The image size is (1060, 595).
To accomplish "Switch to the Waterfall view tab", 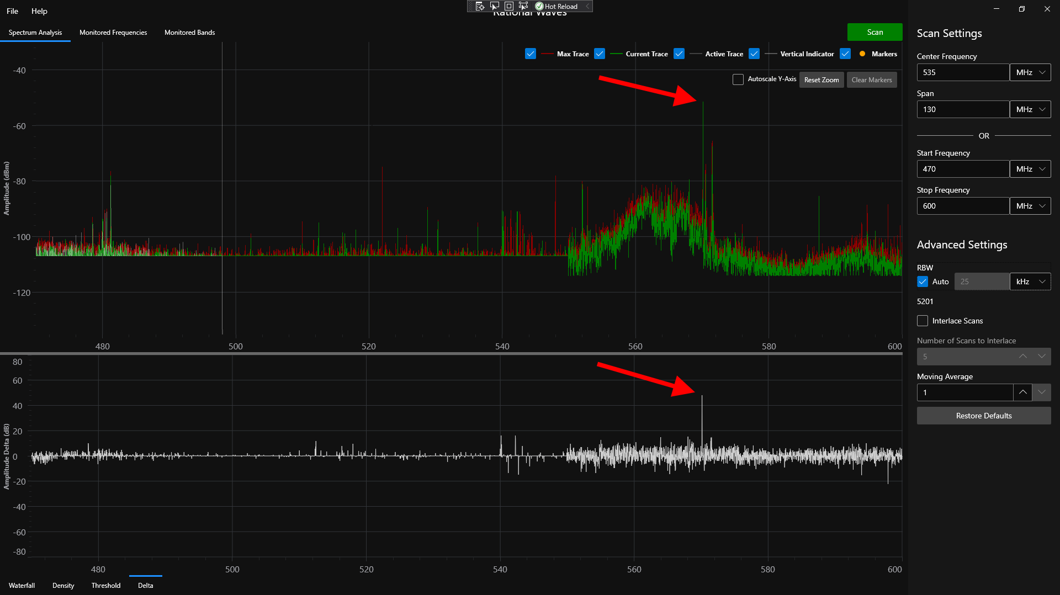I will [x=22, y=585].
